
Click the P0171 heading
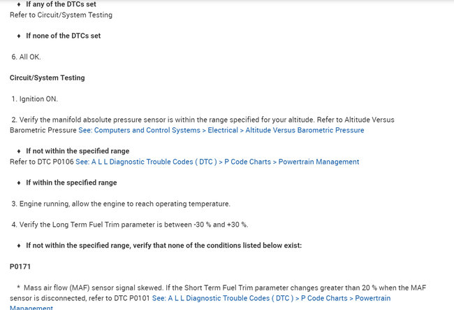[x=20, y=267]
